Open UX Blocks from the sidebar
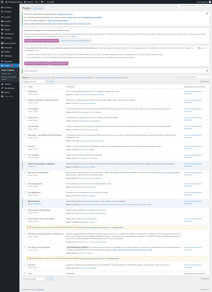 coord(8,38)
